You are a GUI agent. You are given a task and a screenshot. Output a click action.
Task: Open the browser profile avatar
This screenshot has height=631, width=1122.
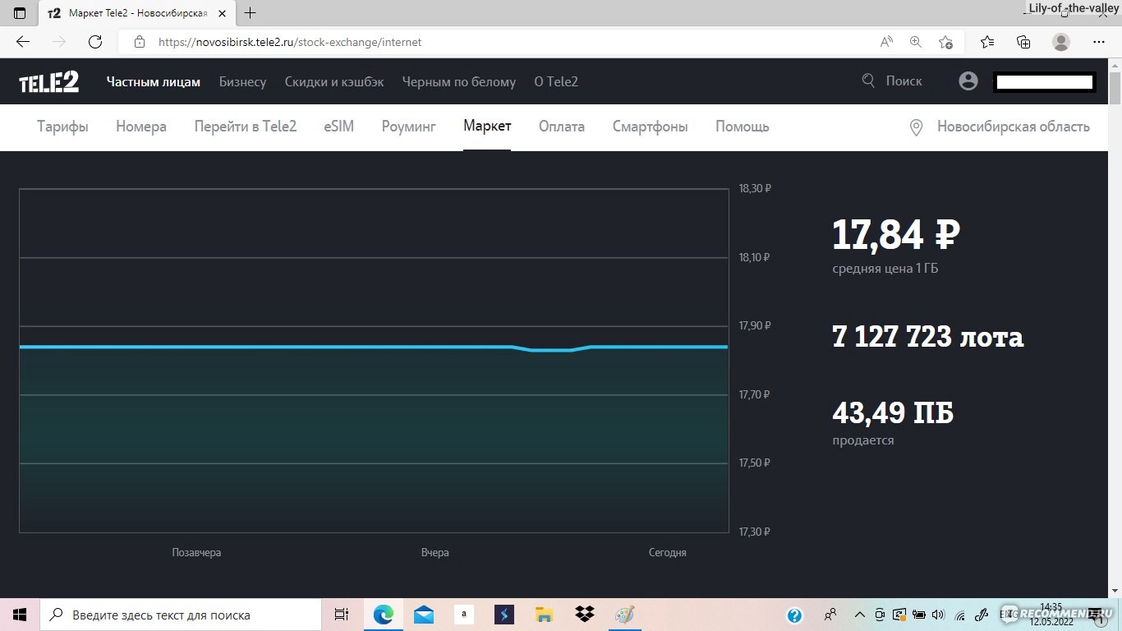1061,42
